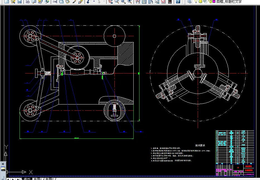Click the overall width dimension text
The height and width of the screenshot is (180, 260).
pos(76,138)
